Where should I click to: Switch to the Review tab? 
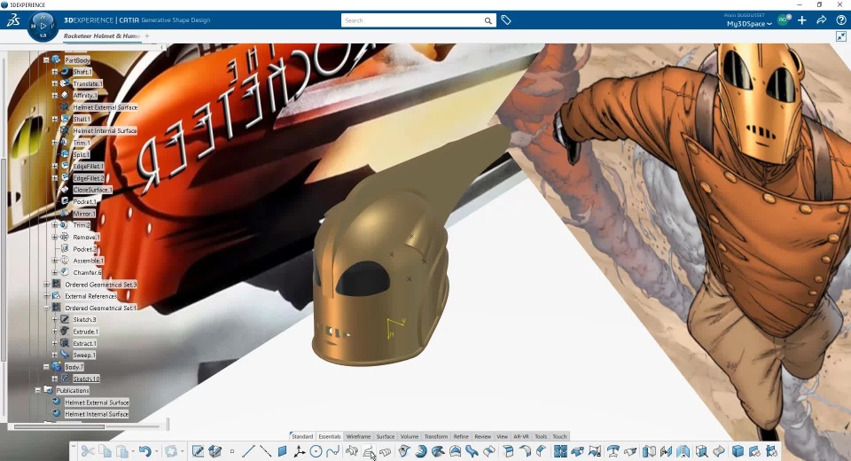tap(482, 436)
